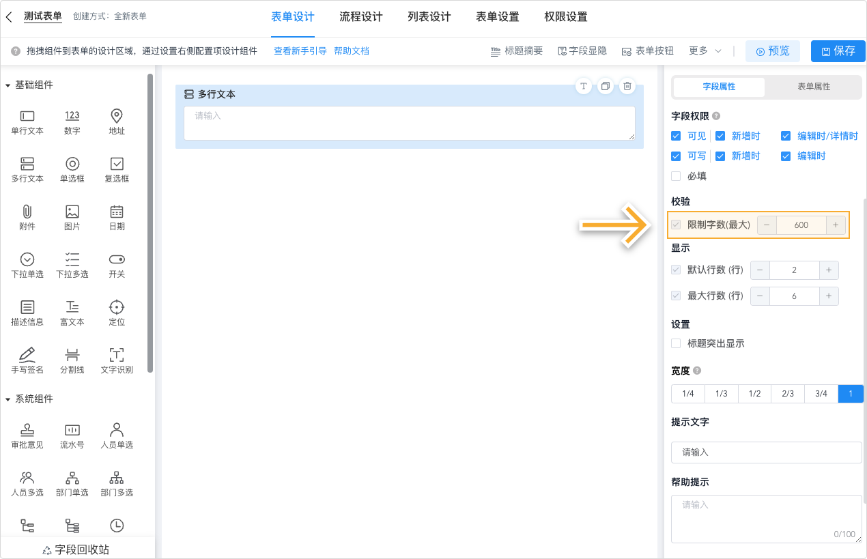Image resolution: width=867 pixels, height=559 pixels.
Task: Enable the 必填 checkbox
Action: point(676,176)
